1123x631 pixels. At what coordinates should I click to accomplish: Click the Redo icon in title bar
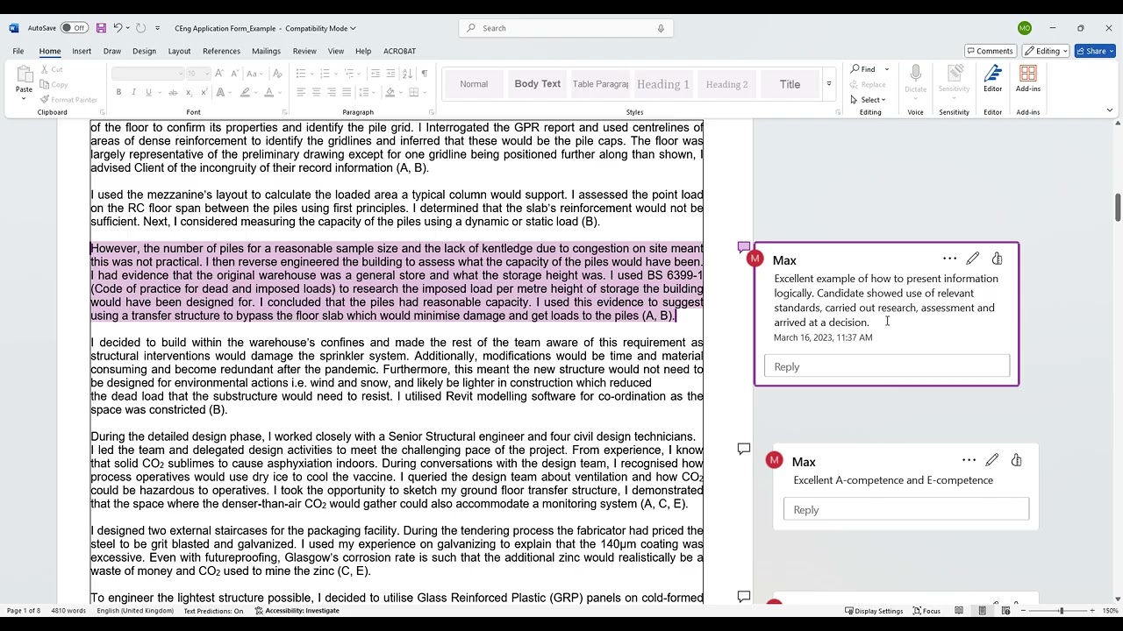pyautogui.click(x=141, y=28)
